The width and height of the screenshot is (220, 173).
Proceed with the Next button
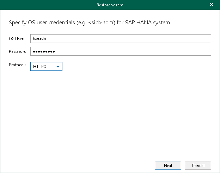point(168,165)
